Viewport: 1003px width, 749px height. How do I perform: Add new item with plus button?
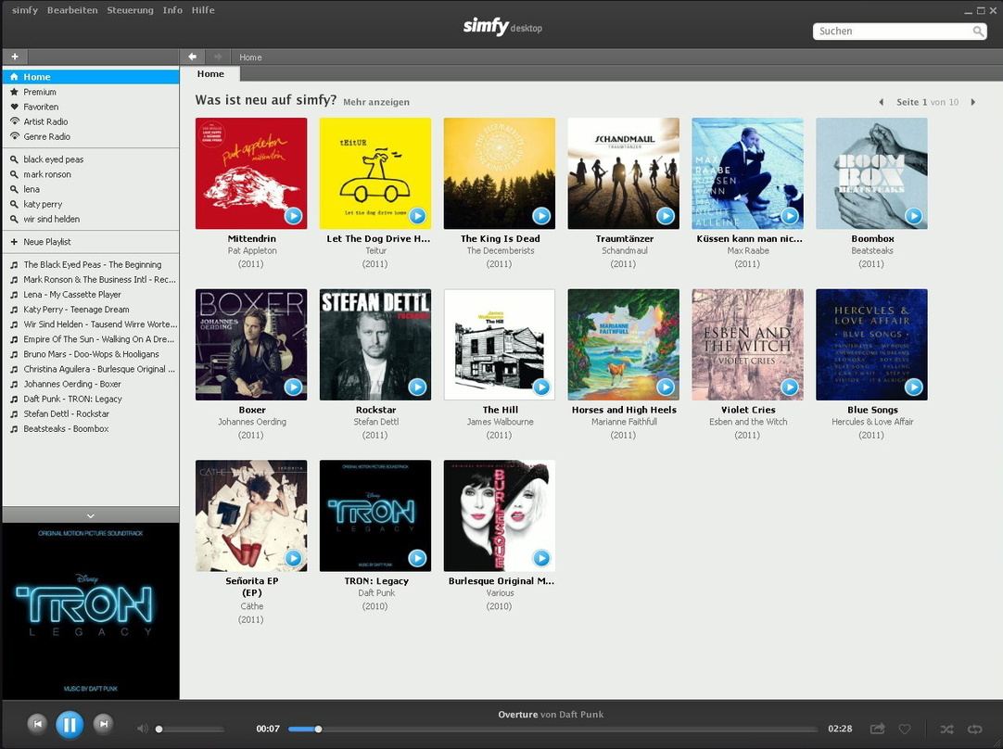[x=15, y=57]
